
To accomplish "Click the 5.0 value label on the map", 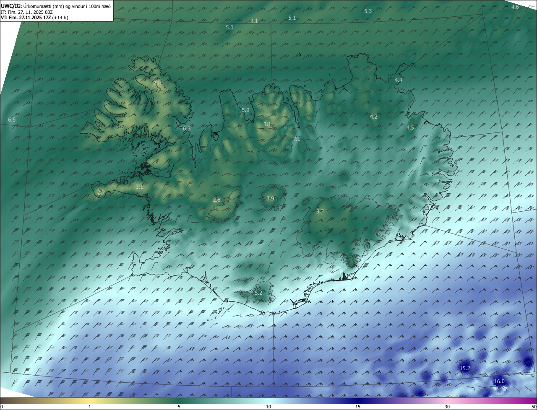I will [x=229, y=28].
